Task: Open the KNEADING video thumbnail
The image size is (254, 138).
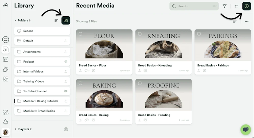Action: 164,45
